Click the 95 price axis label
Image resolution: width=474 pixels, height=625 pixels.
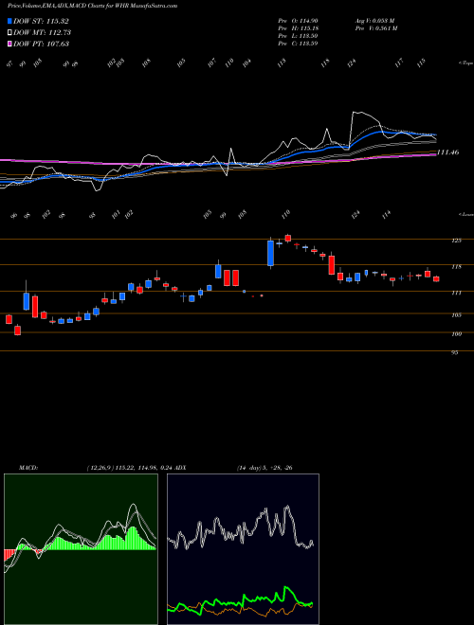coord(455,353)
